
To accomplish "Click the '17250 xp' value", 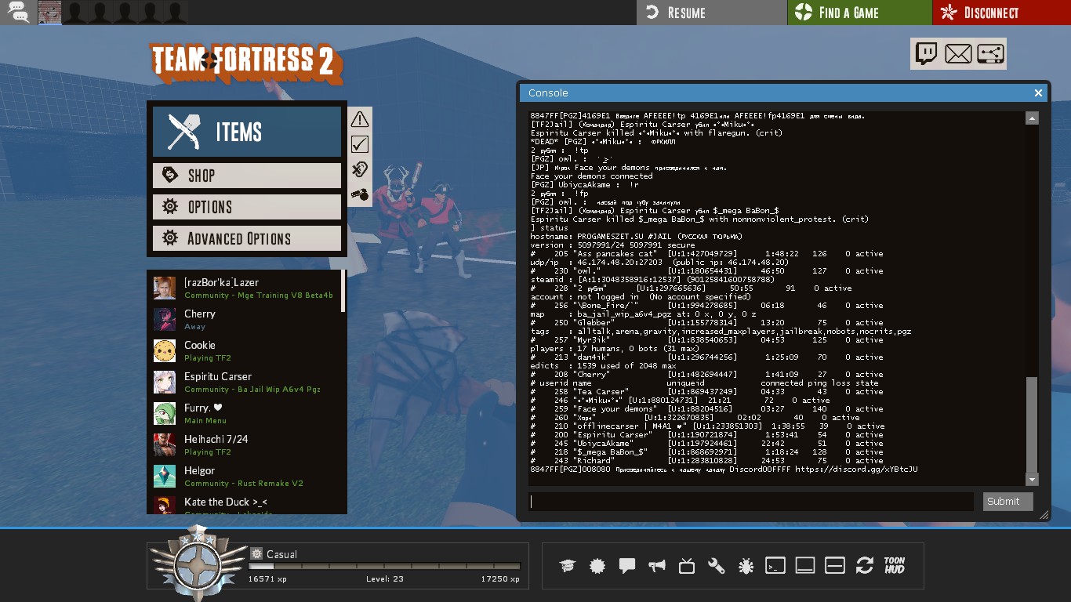I will pos(500,579).
